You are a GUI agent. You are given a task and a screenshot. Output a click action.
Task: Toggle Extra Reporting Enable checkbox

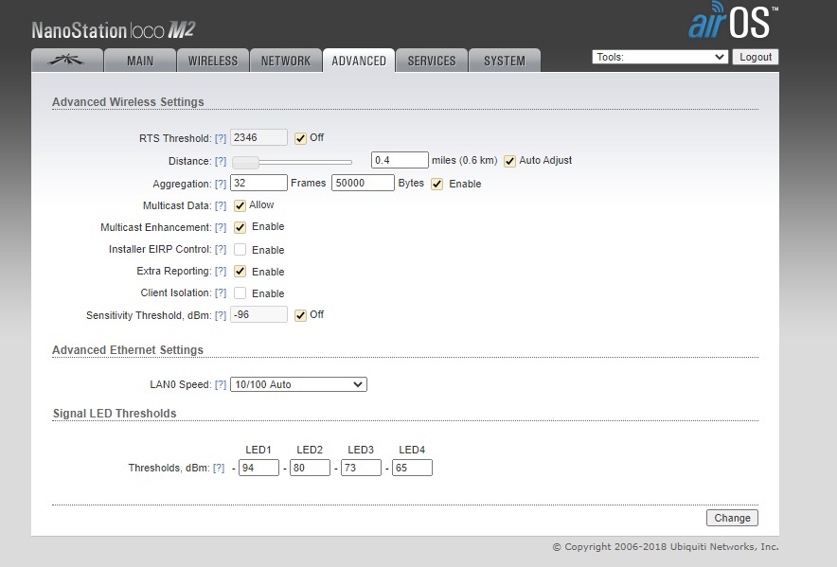point(240,272)
